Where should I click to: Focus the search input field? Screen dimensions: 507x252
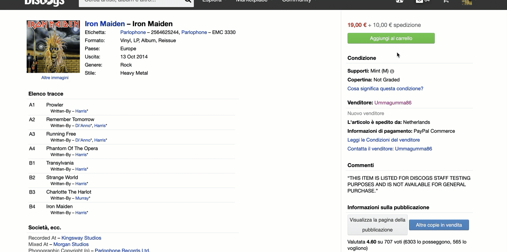pyautogui.click(x=131, y=2)
